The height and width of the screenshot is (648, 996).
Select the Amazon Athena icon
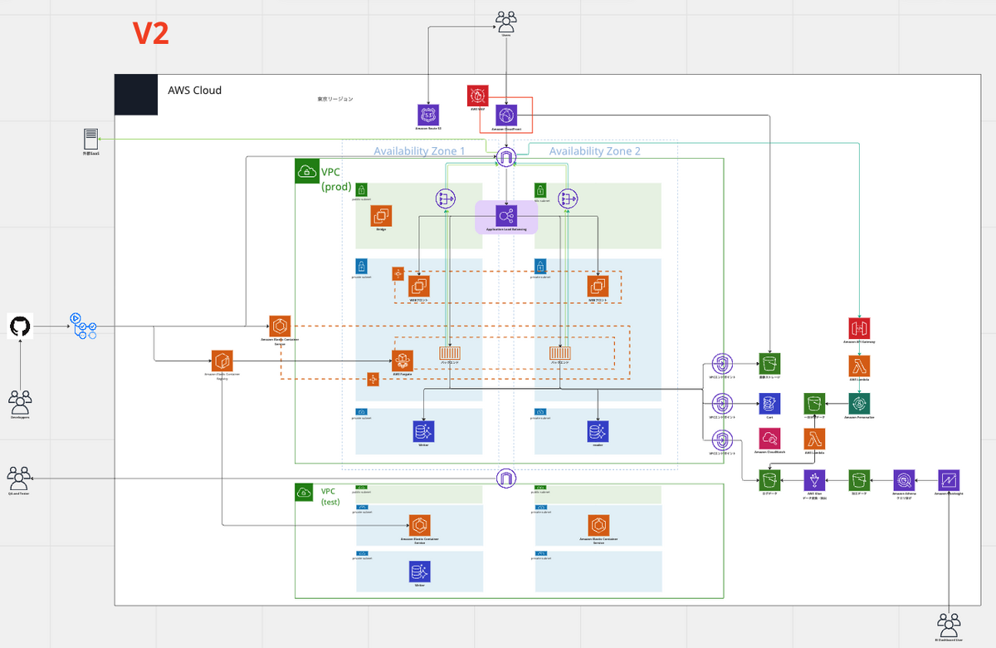click(903, 480)
